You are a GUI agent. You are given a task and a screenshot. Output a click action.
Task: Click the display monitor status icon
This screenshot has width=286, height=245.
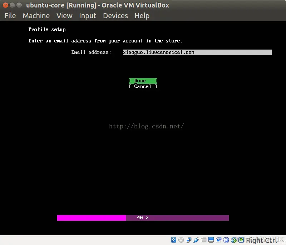click(211, 240)
